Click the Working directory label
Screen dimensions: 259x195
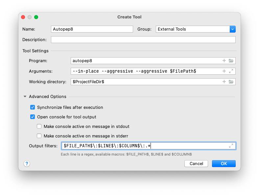pyautogui.click(x=48, y=82)
